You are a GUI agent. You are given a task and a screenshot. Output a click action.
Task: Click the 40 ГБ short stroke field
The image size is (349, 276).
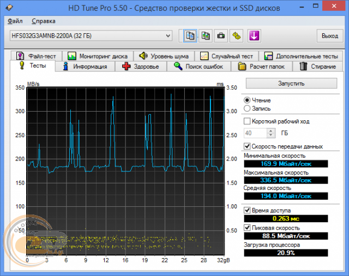coord(255,133)
